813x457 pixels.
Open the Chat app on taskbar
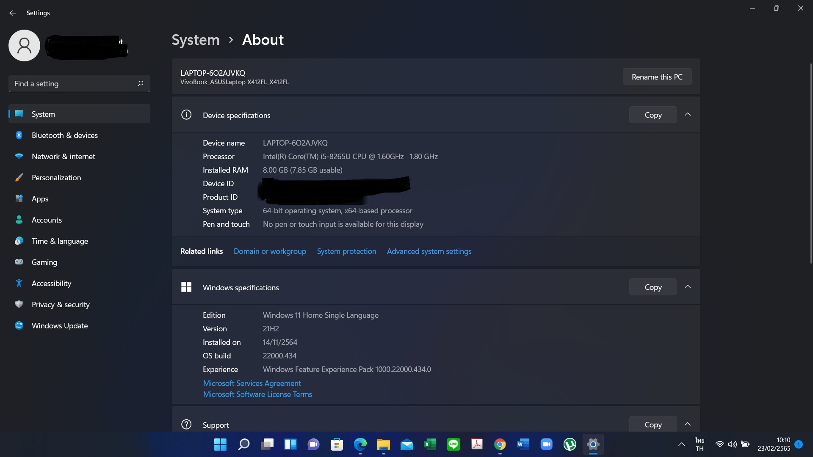313,445
